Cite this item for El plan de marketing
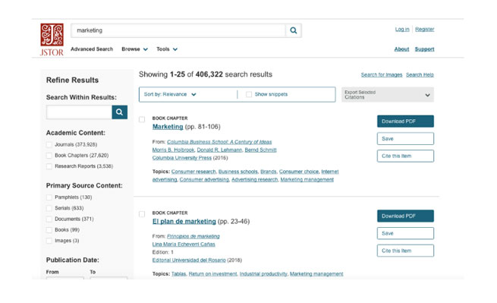Screen dimensions: 497x303 (x=405, y=251)
